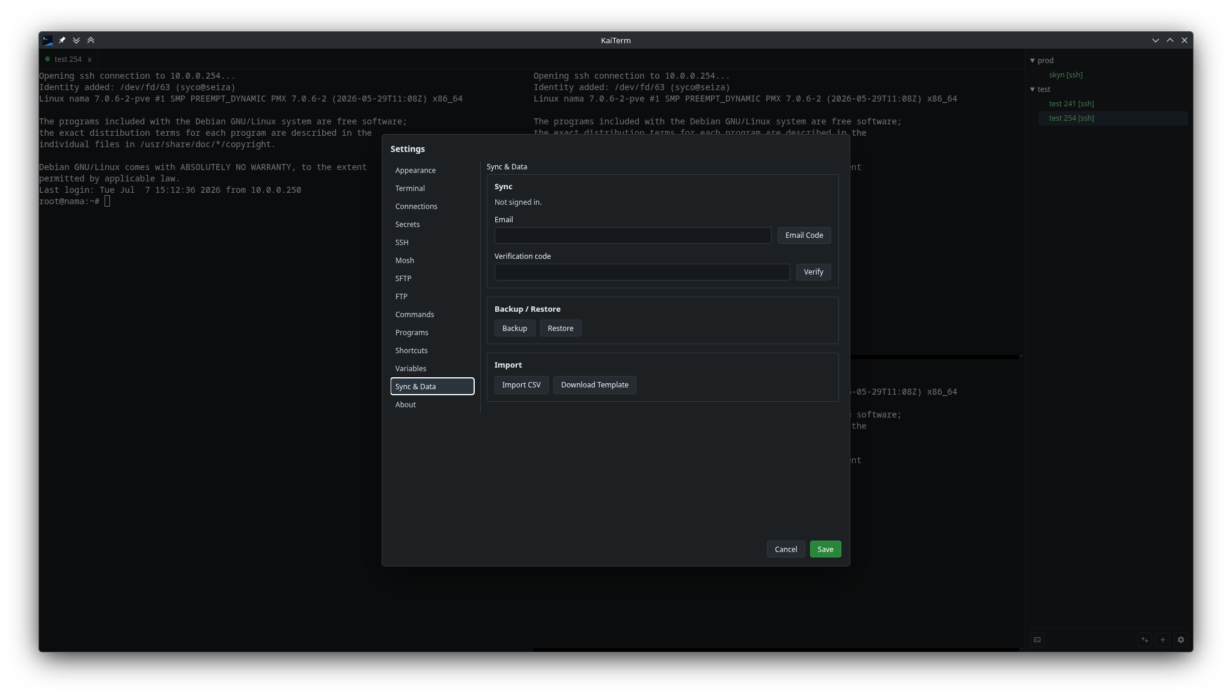
Task: Click the terminal icon at sidebar bottom
Action: coord(1037,640)
